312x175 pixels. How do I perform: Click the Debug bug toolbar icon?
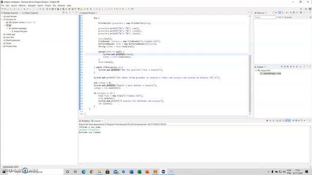47,9
